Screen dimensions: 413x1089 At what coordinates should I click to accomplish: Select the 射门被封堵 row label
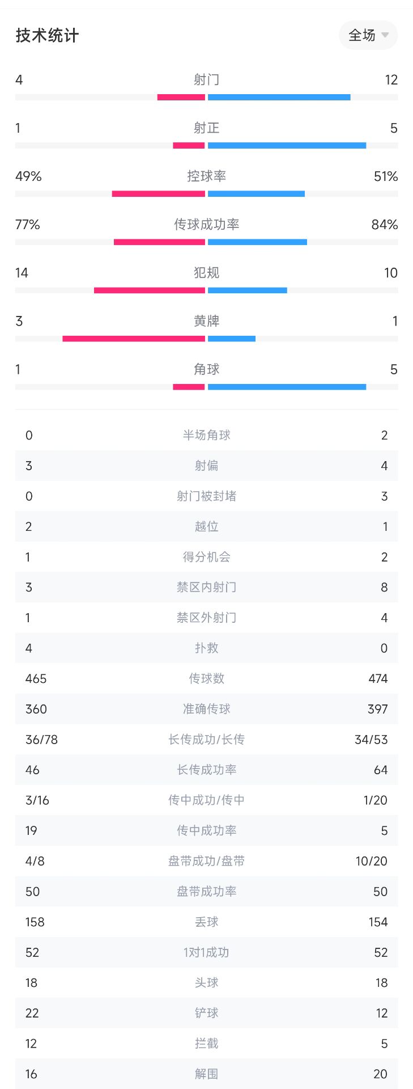pos(207,496)
